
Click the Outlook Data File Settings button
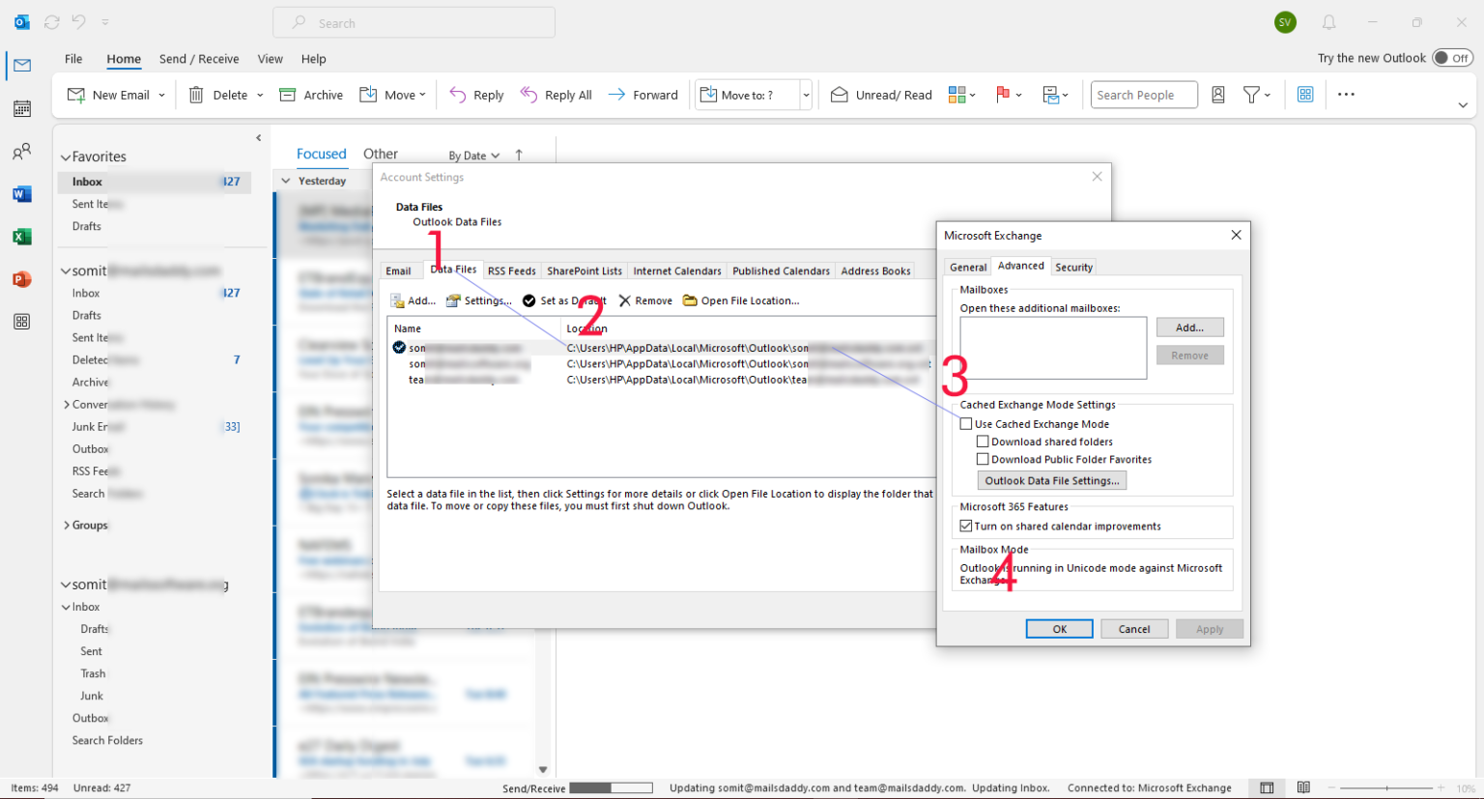pos(1051,480)
